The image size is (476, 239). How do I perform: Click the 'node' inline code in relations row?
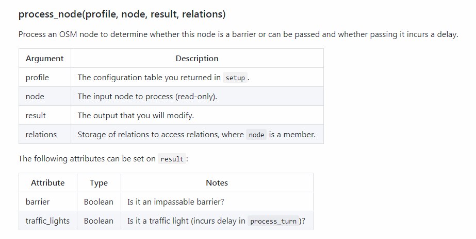(x=256, y=135)
